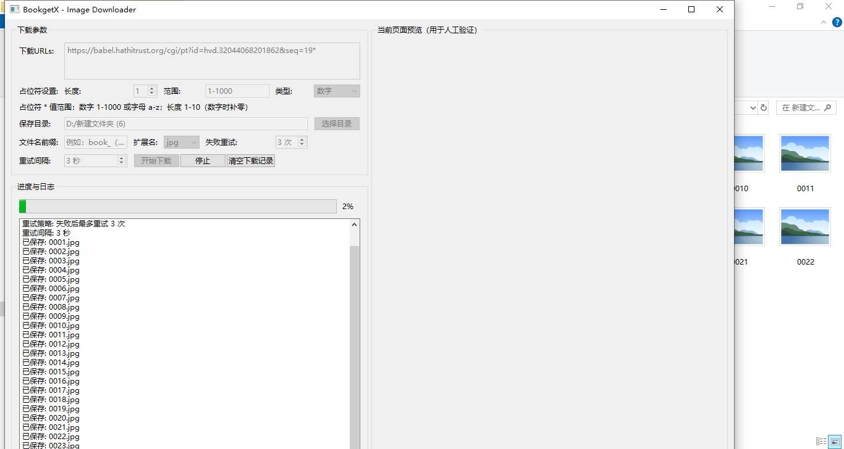Switch Explorer to details view icon
The image size is (844, 449).
(821, 442)
